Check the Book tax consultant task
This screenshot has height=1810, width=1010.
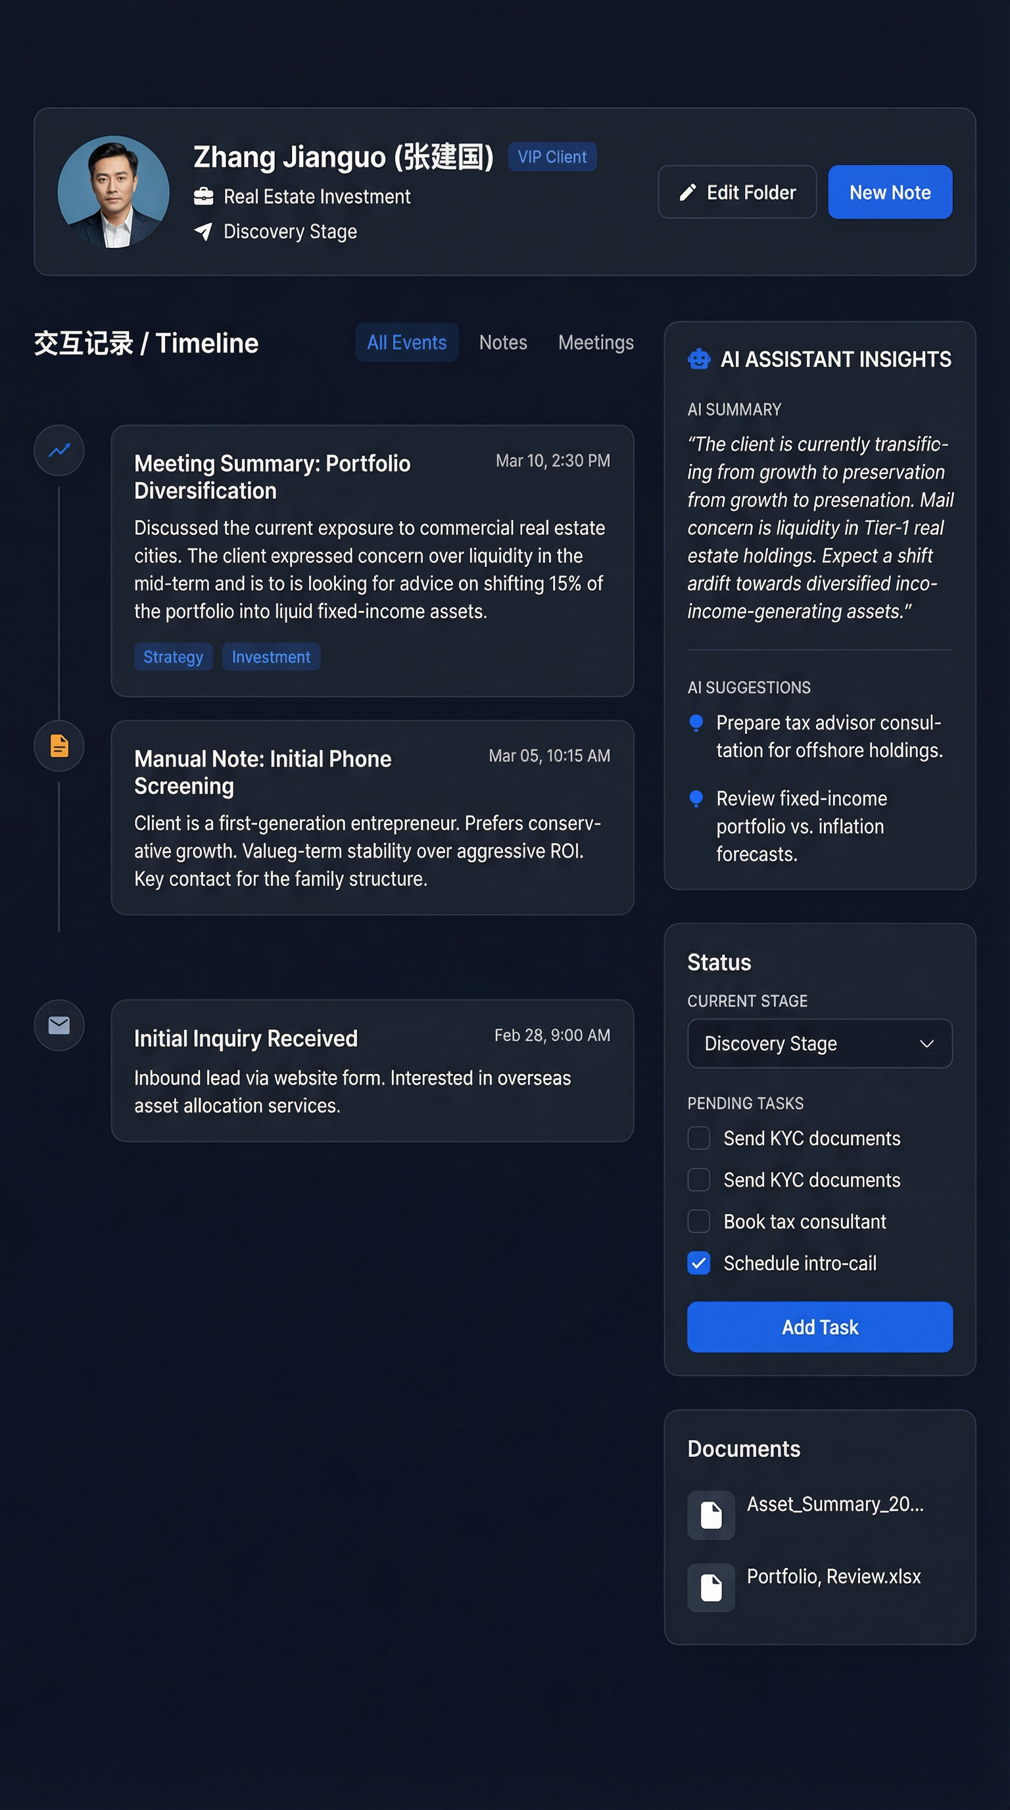pos(699,1221)
